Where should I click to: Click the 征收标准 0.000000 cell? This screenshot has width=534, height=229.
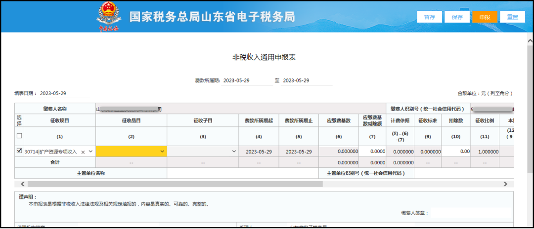[x=428, y=152]
